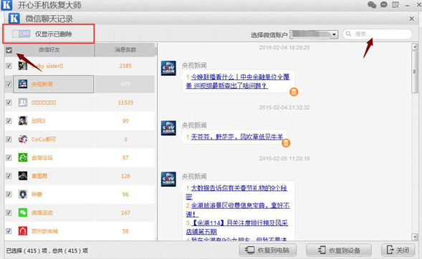Click the 关闭 button at bottom right

point(398,250)
